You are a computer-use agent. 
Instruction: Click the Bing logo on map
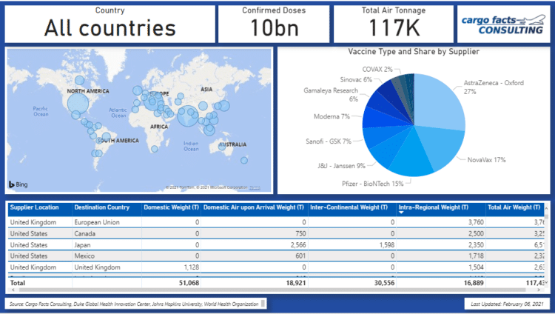click(18, 184)
